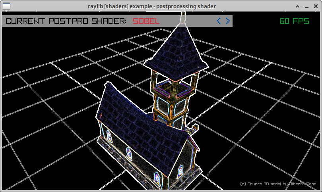Click the pointed steeple roof of the tower
322x192 pixels.
tap(177, 52)
